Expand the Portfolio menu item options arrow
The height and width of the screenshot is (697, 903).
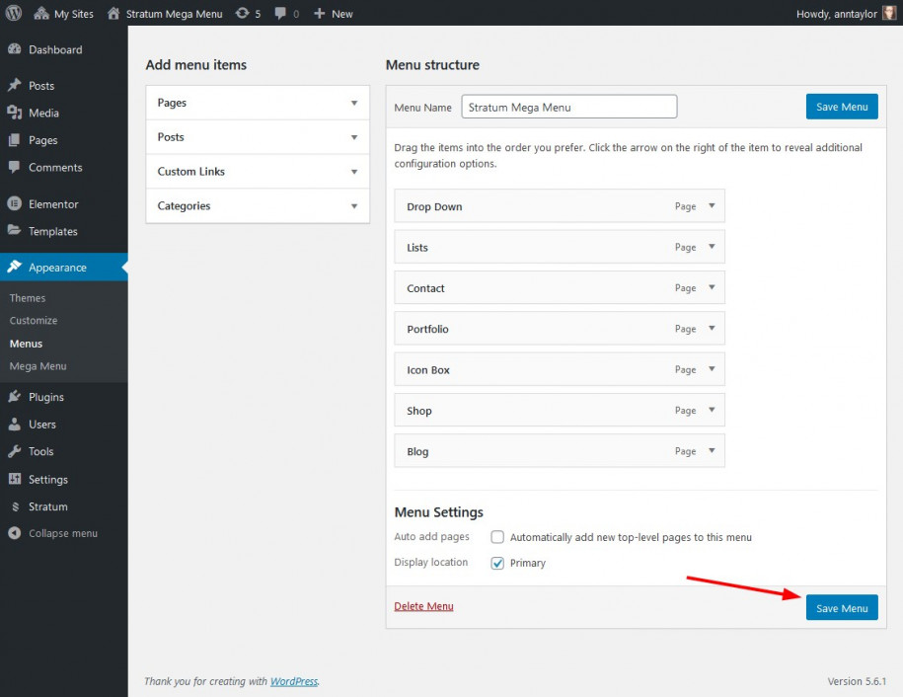[x=712, y=329]
